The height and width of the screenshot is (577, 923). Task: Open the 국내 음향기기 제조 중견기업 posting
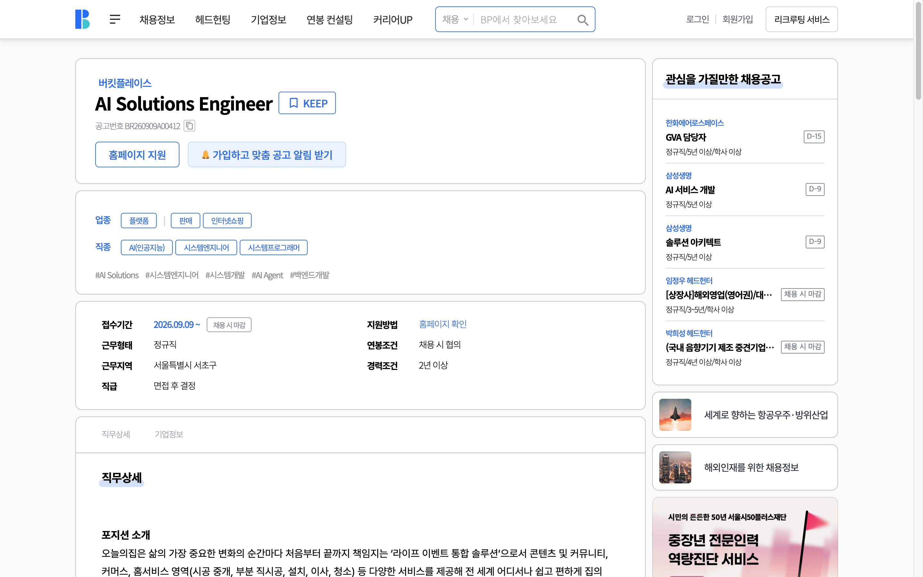coord(720,348)
